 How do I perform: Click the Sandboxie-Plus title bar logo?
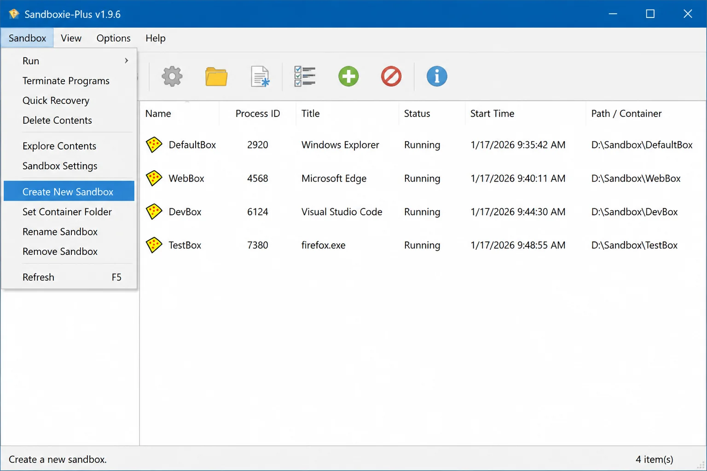14,14
